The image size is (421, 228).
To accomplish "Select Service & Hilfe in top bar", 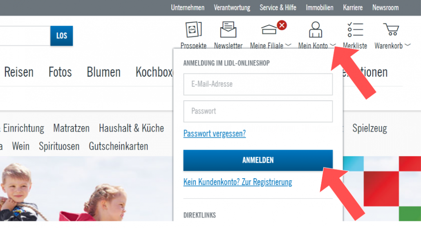I will tap(278, 8).
